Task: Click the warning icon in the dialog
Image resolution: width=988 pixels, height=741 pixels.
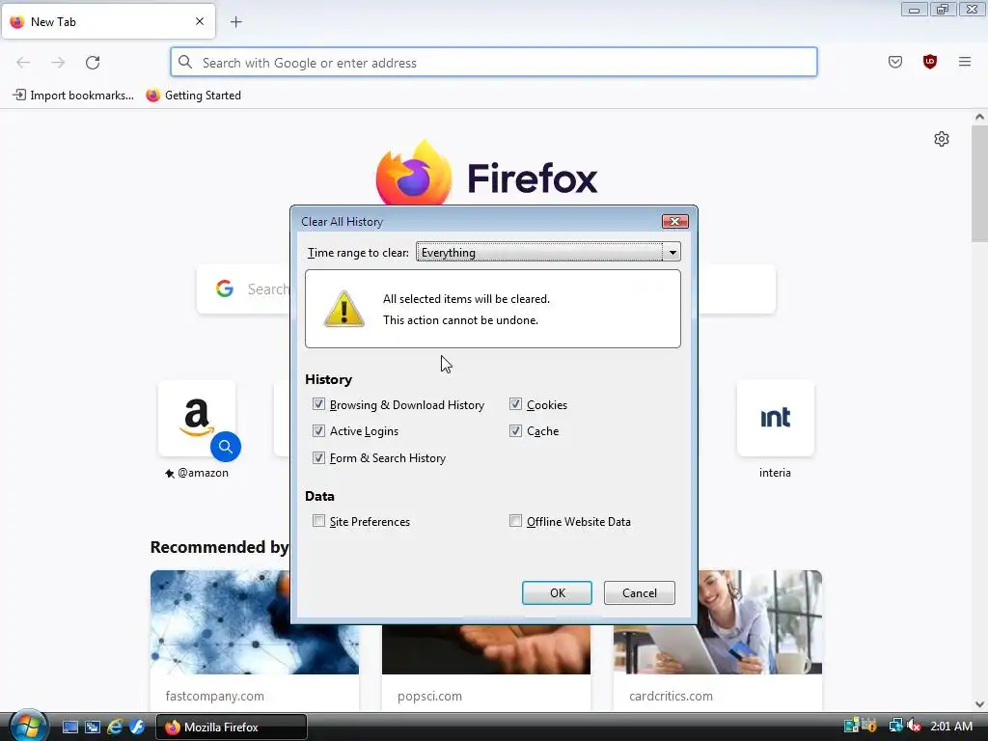Action: (344, 310)
